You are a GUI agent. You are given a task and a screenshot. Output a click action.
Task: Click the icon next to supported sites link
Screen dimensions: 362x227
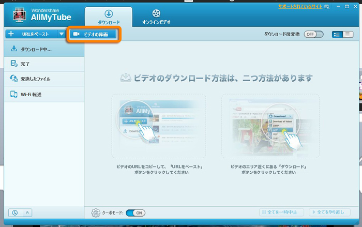(327, 7)
